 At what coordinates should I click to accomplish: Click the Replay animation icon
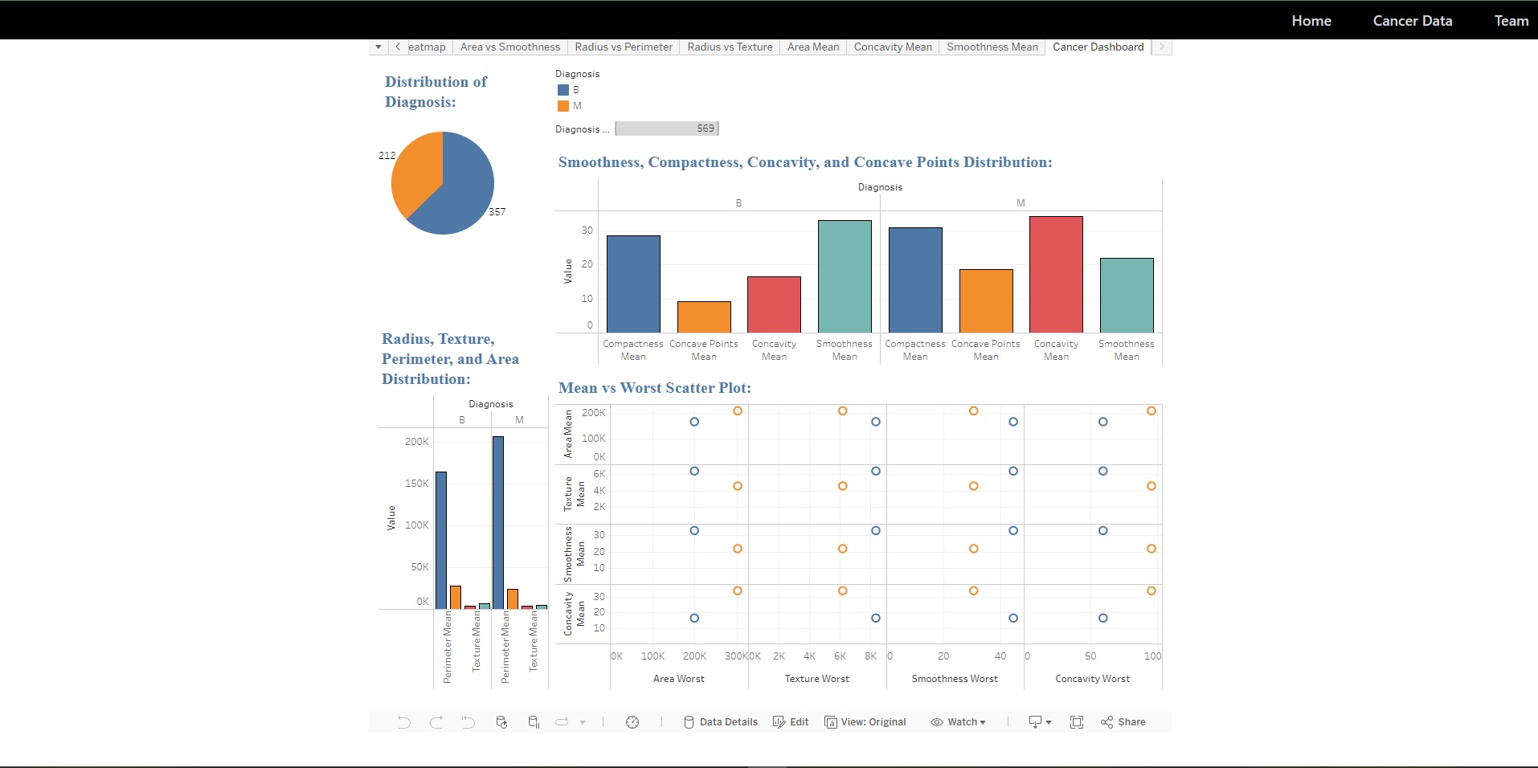(x=562, y=722)
